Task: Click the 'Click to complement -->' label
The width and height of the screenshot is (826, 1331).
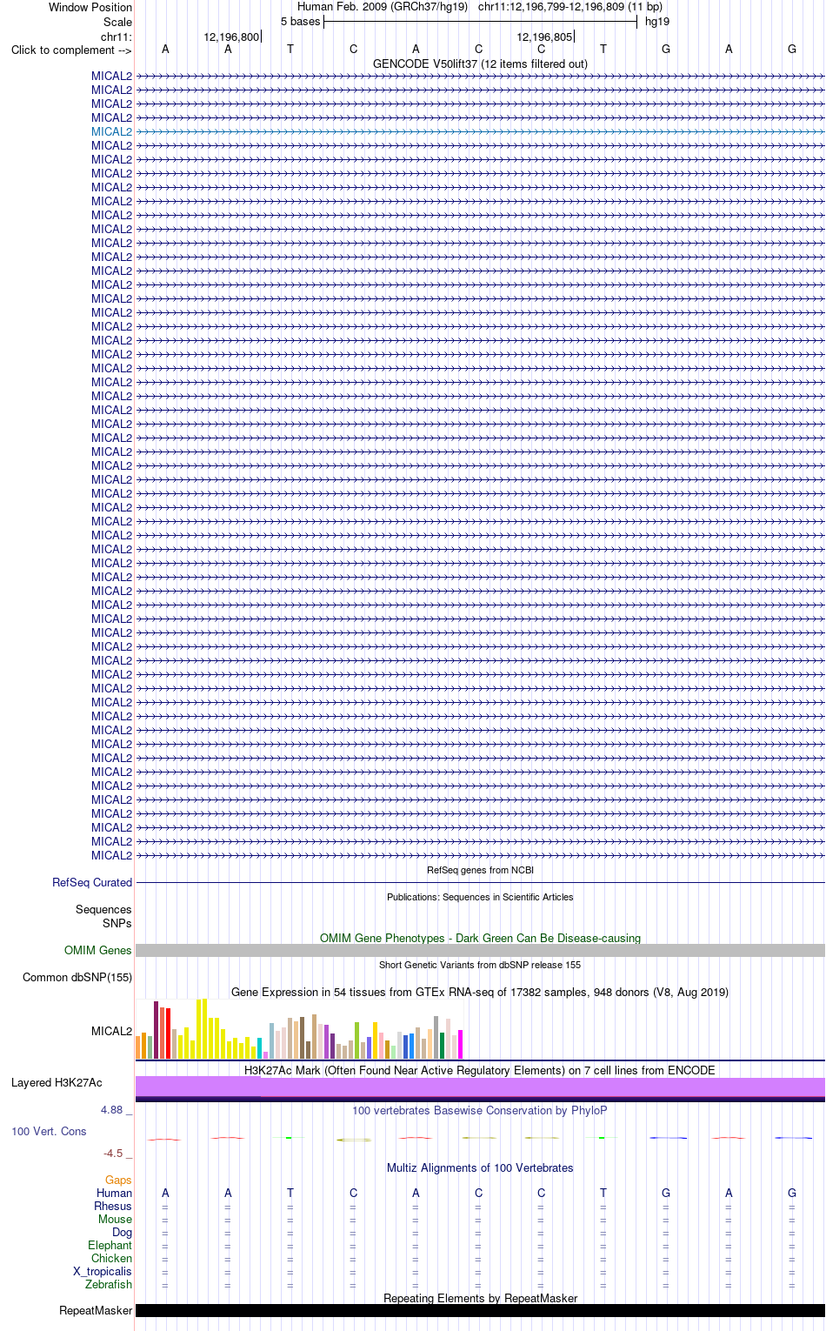Action: click(x=71, y=50)
